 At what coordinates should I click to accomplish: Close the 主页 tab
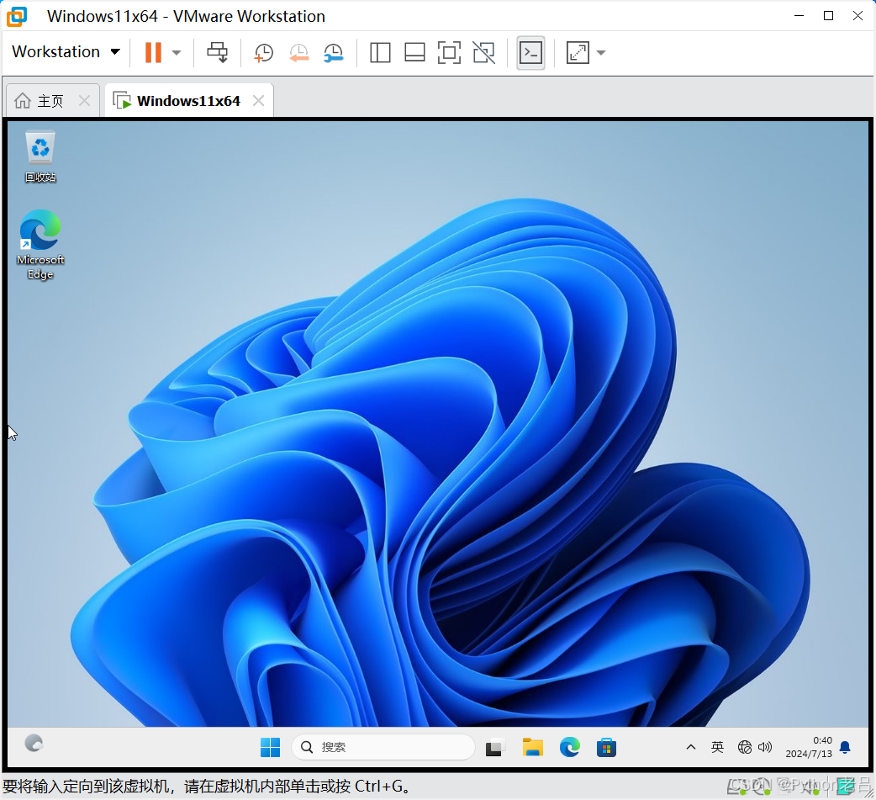[x=84, y=101]
